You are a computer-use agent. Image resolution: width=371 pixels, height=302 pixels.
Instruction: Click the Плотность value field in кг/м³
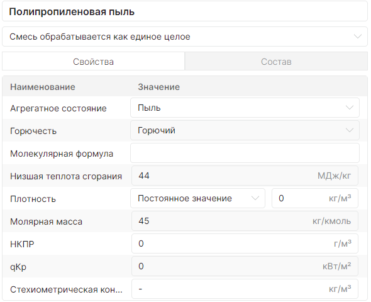pyautogui.click(x=315, y=198)
